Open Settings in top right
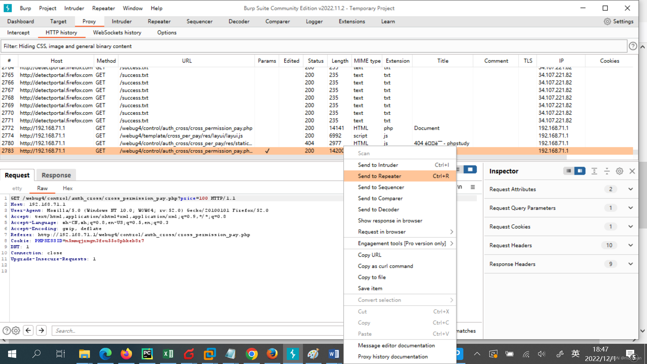Image resolution: width=647 pixels, height=364 pixels. tap(619, 22)
